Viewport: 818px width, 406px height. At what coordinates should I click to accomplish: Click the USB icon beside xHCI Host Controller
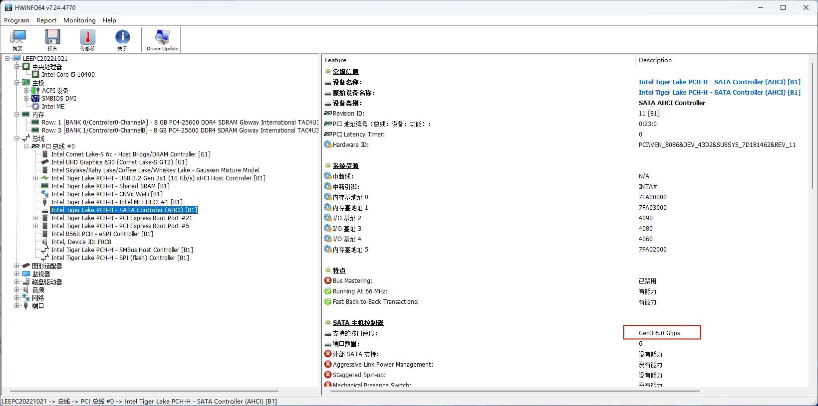tap(45, 178)
